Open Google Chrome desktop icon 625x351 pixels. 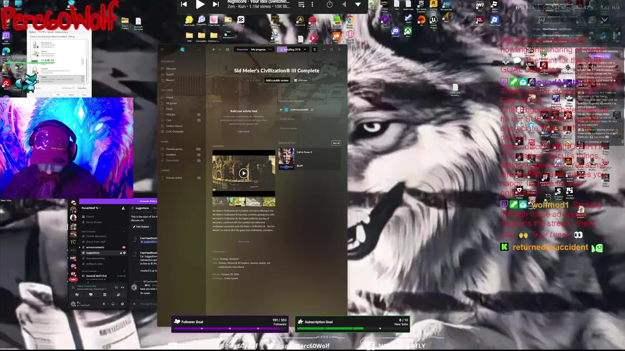coord(350,21)
